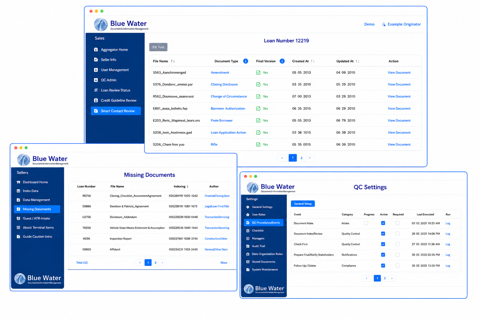Toggle Required checkbox for Follow-Up / Delete
Viewport: 481px width, 321px height.
pyautogui.click(x=397, y=266)
